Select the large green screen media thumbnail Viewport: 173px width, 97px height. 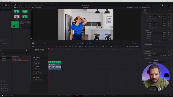[15, 25]
